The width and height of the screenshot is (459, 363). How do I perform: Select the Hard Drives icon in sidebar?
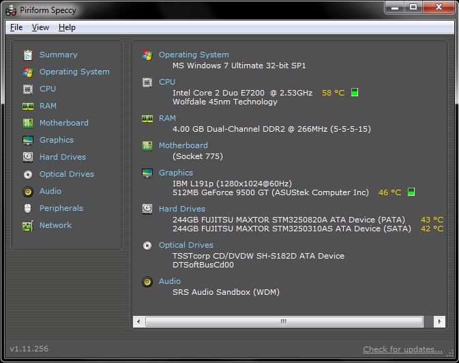tap(28, 157)
